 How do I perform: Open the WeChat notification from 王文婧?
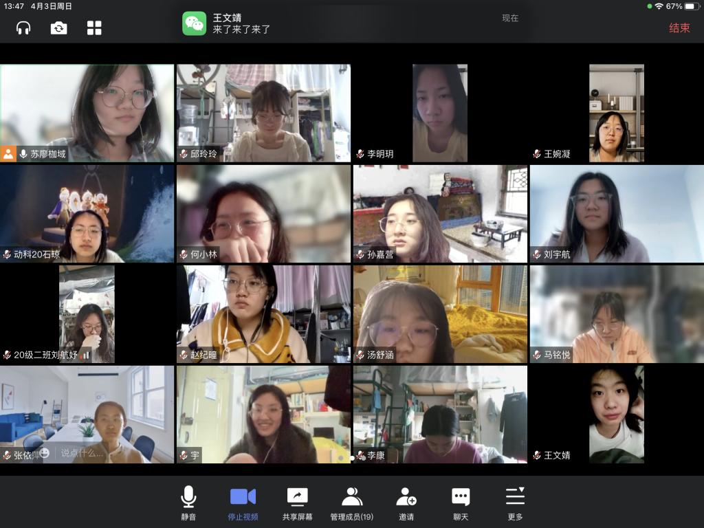coord(352,23)
